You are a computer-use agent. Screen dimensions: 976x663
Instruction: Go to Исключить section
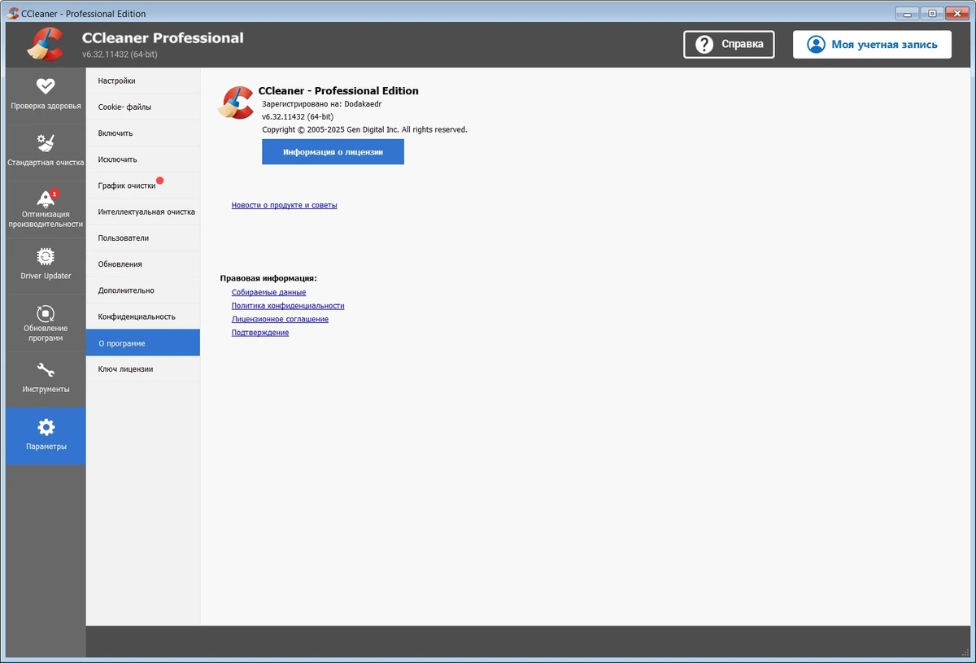(143, 159)
